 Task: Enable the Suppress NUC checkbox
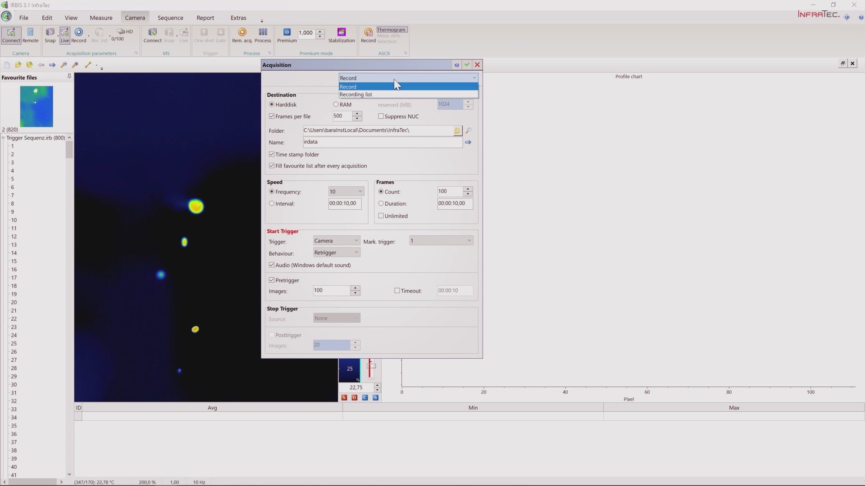381,116
